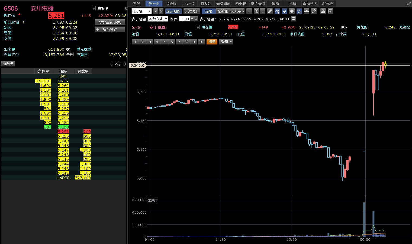This screenshot has height=244, width=412.
Task: Click the crosshair cursor icon
Action: [249, 11]
